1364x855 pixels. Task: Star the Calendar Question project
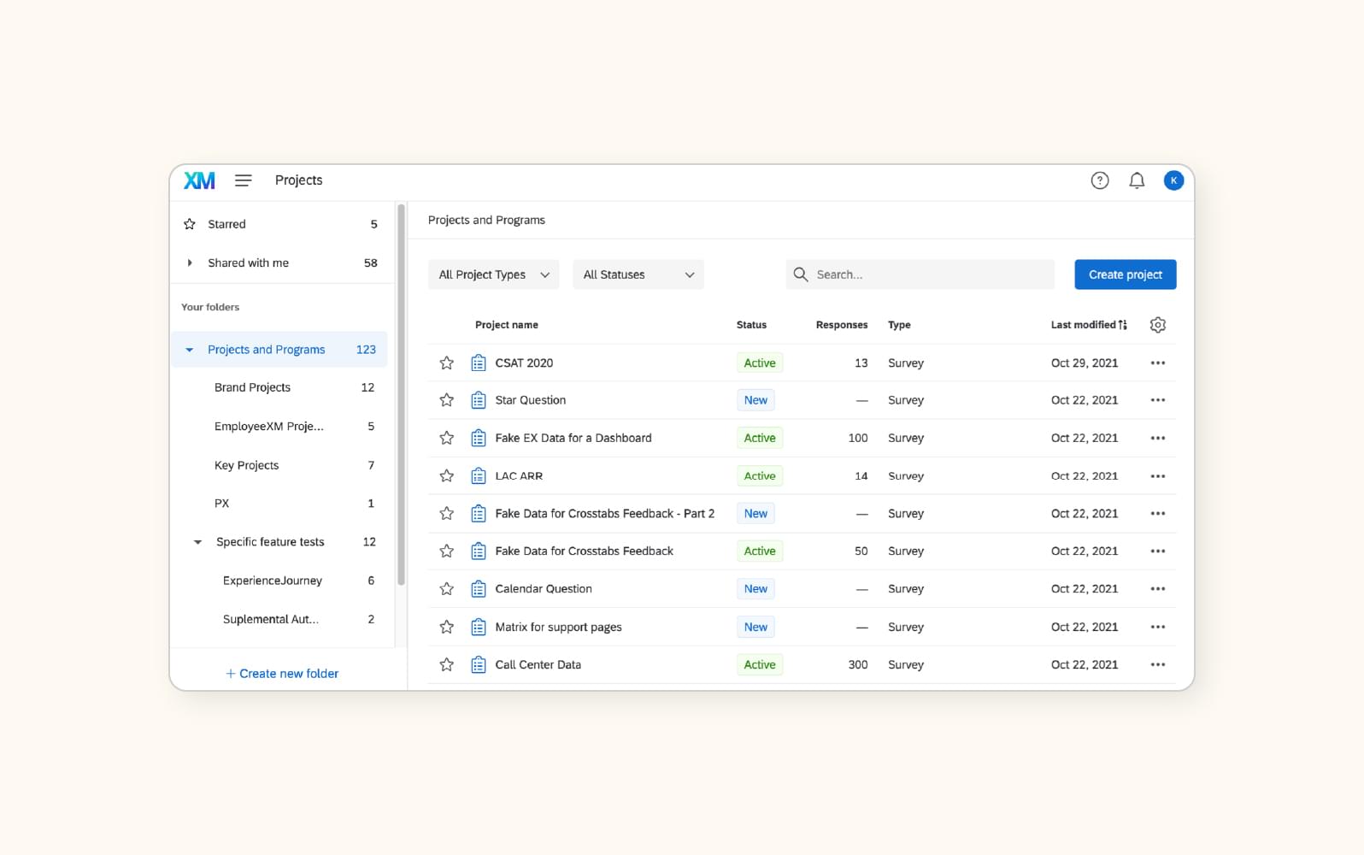point(446,589)
